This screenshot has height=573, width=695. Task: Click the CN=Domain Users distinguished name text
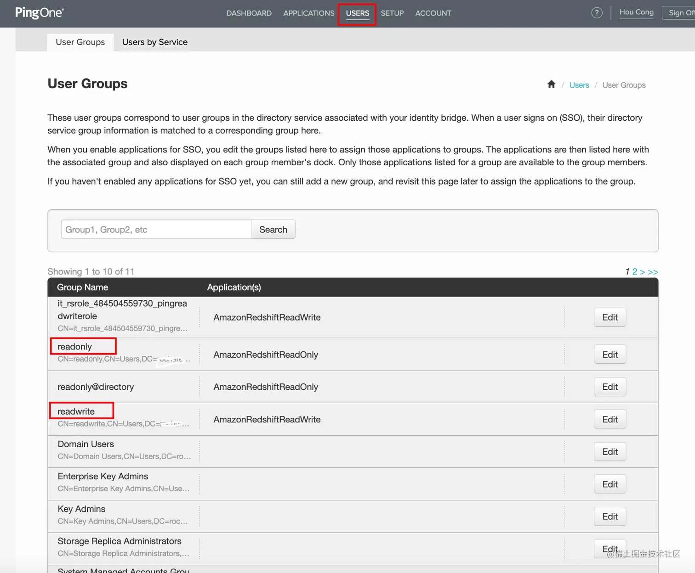click(x=124, y=456)
